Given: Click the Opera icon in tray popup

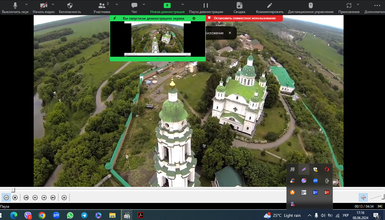Looking at the screenshot, I should (327, 169).
